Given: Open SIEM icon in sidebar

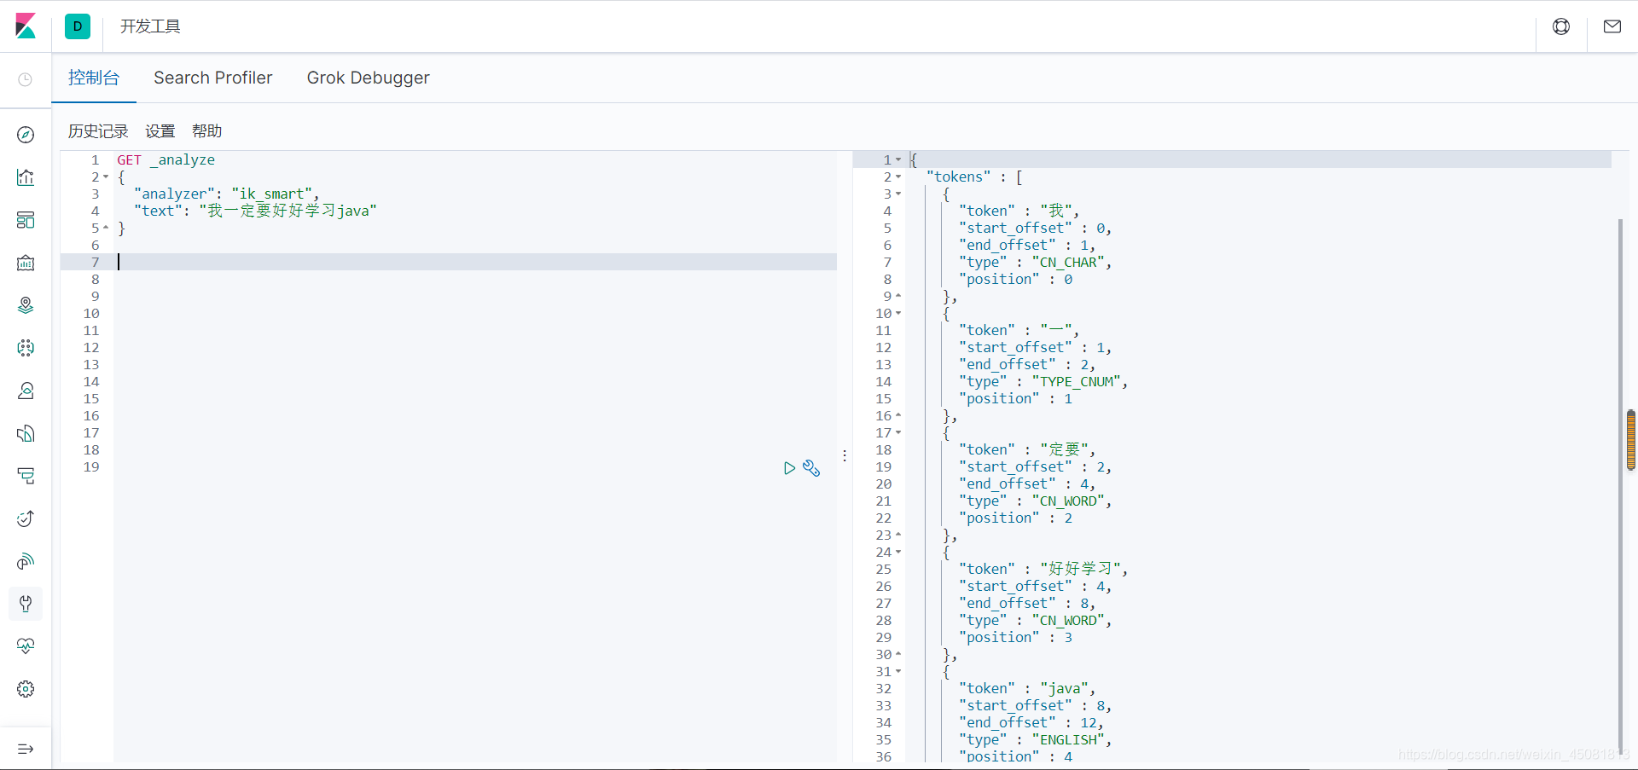Looking at the screenshot, I should point(26,561).
